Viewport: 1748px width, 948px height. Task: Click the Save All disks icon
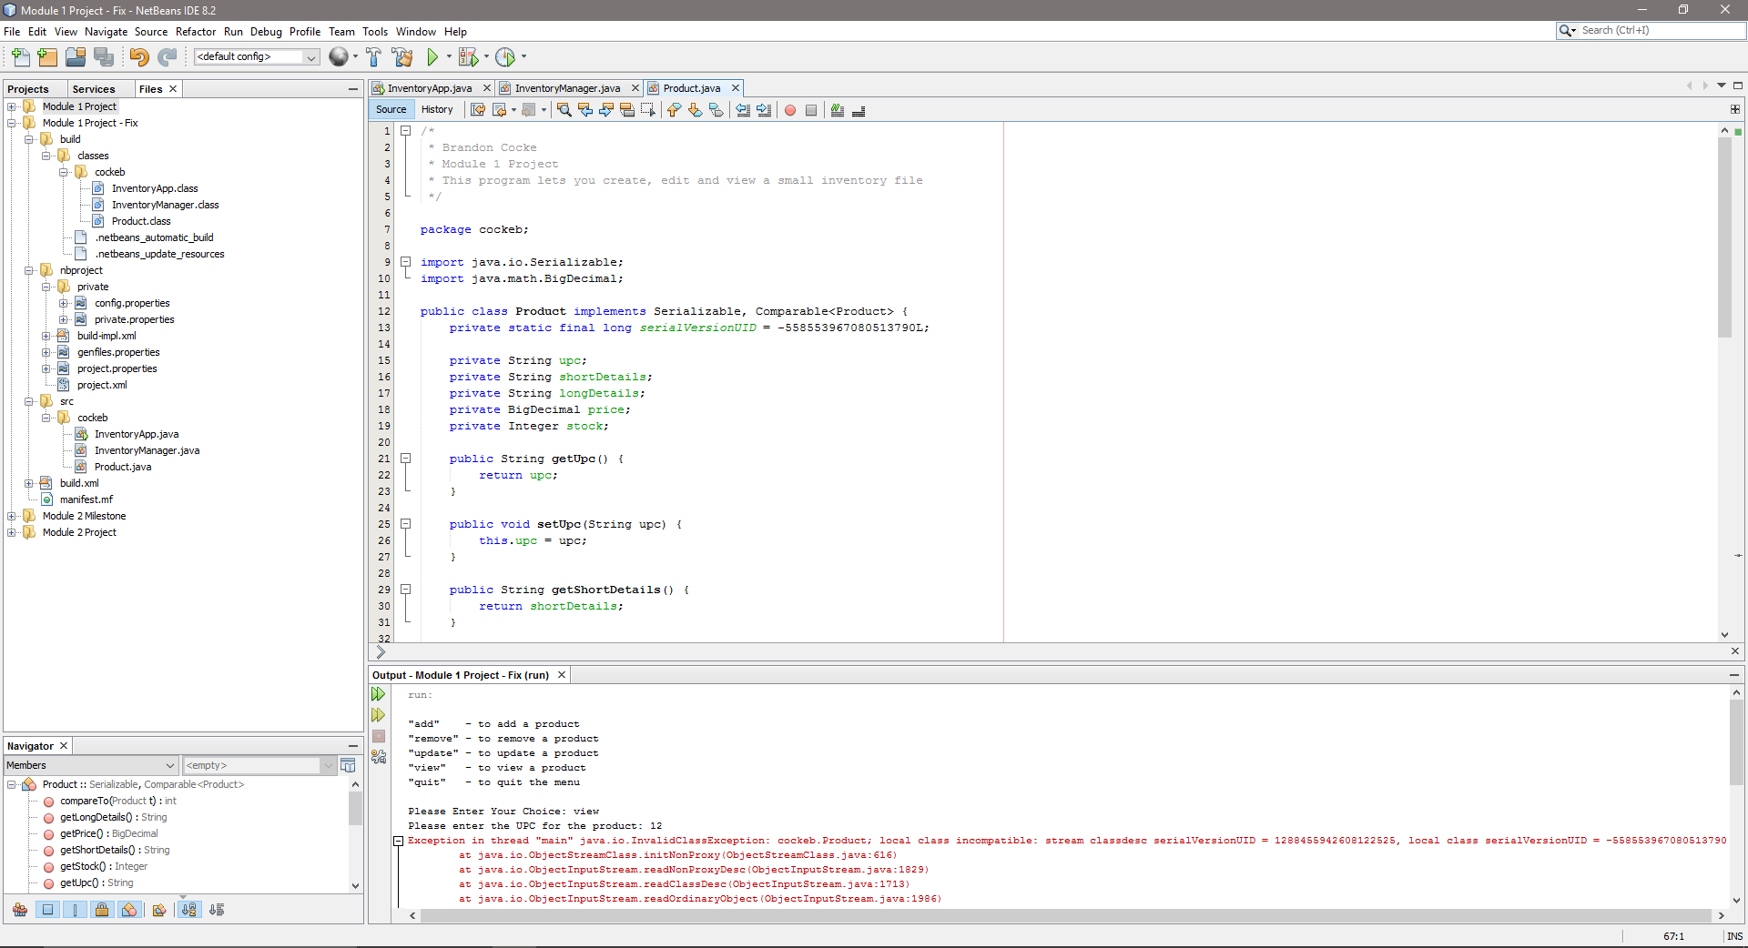pos(105,57)
